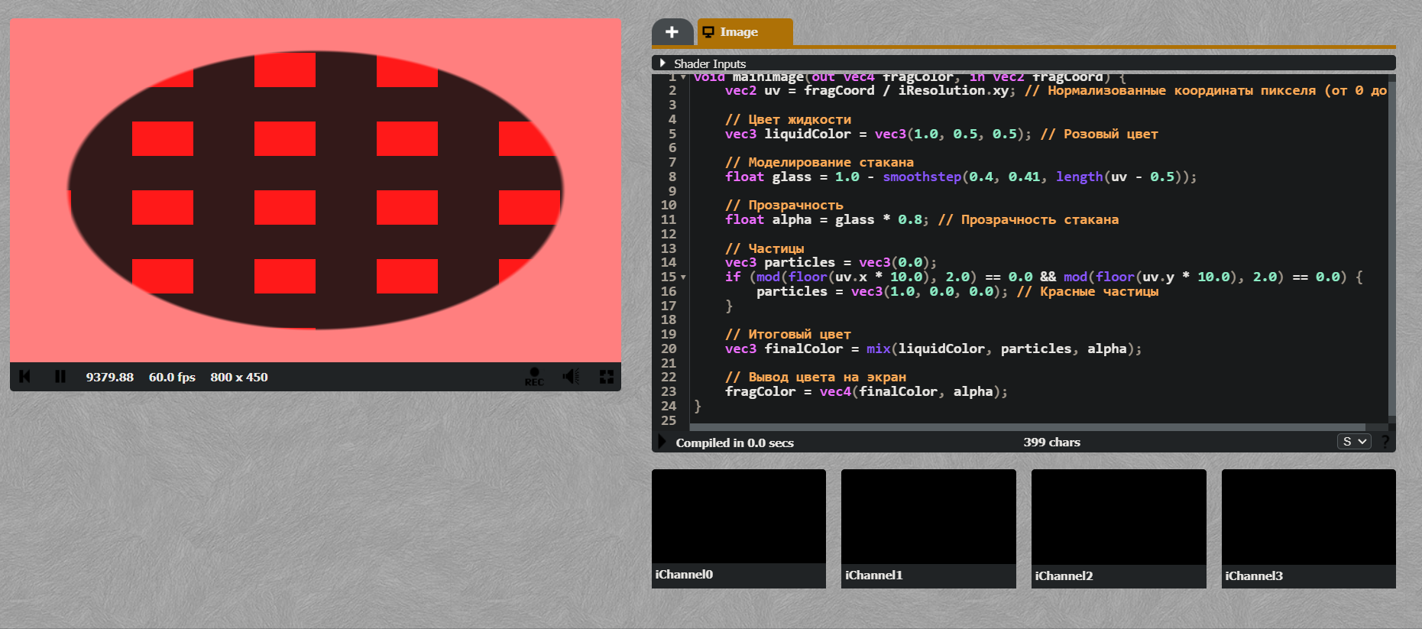Screen dimensions: 1422x629
Task: Pause the shader playback
Action: point(60,377)
